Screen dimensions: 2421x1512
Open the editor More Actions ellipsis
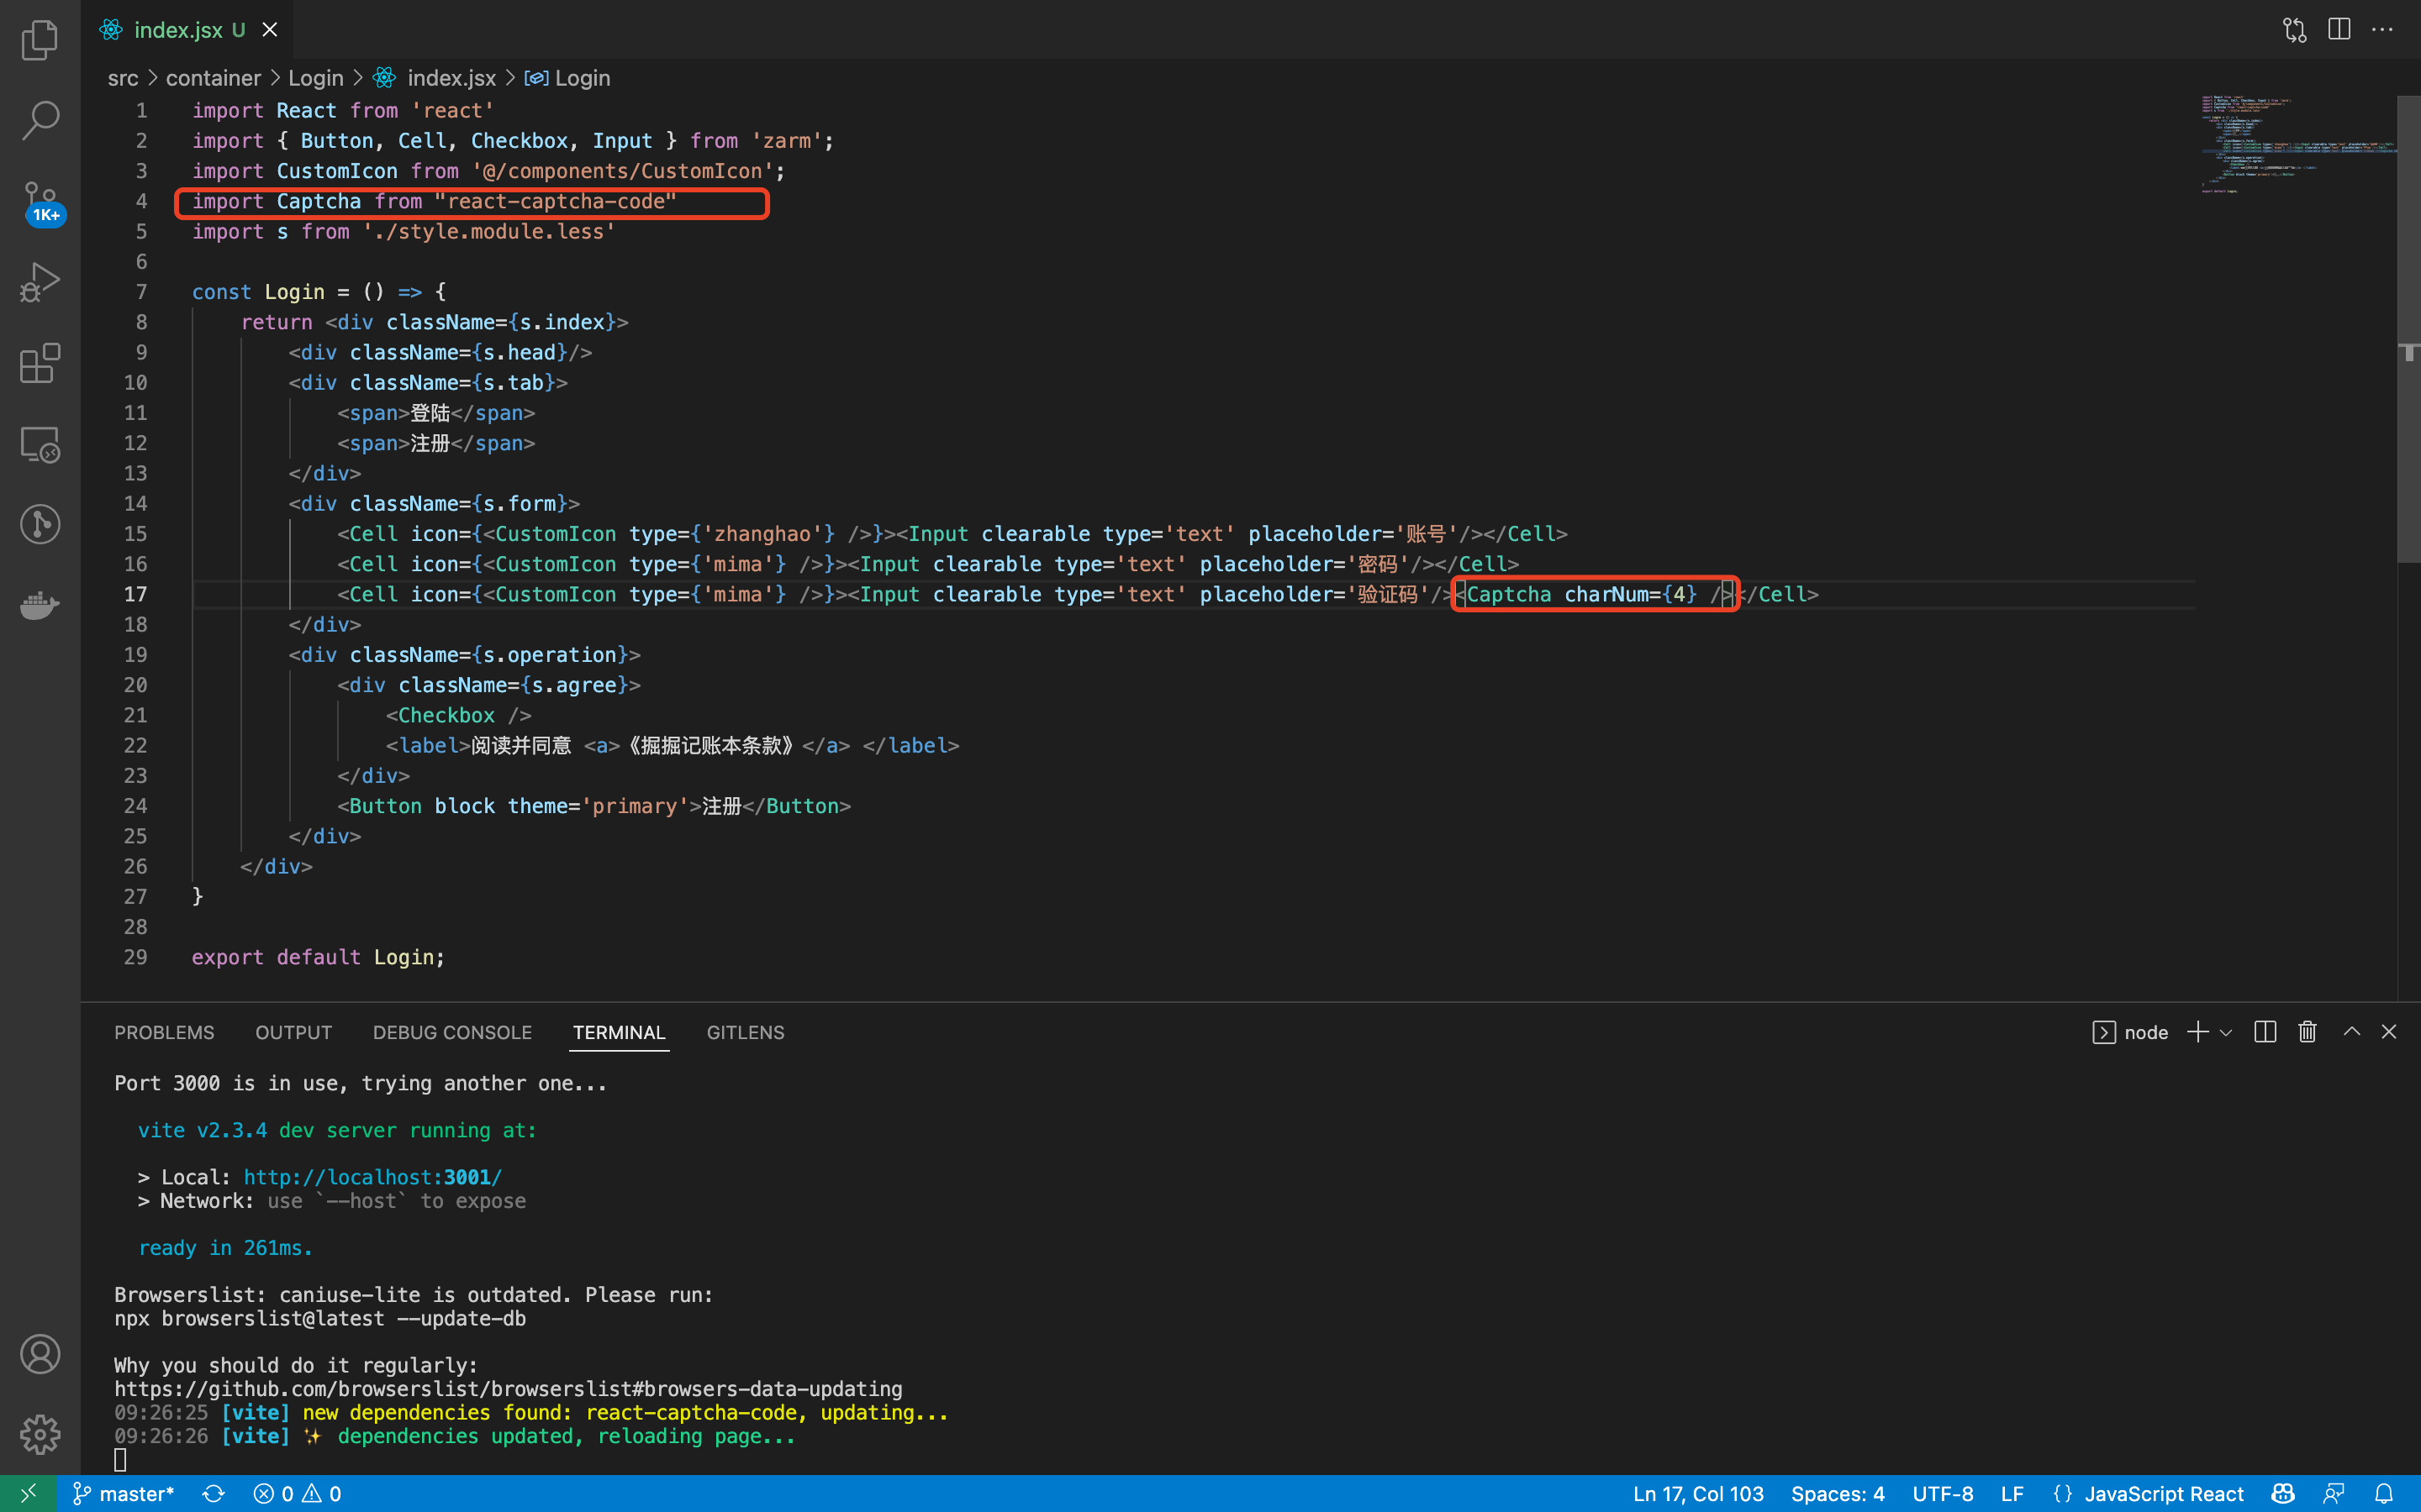(2383, 30)
